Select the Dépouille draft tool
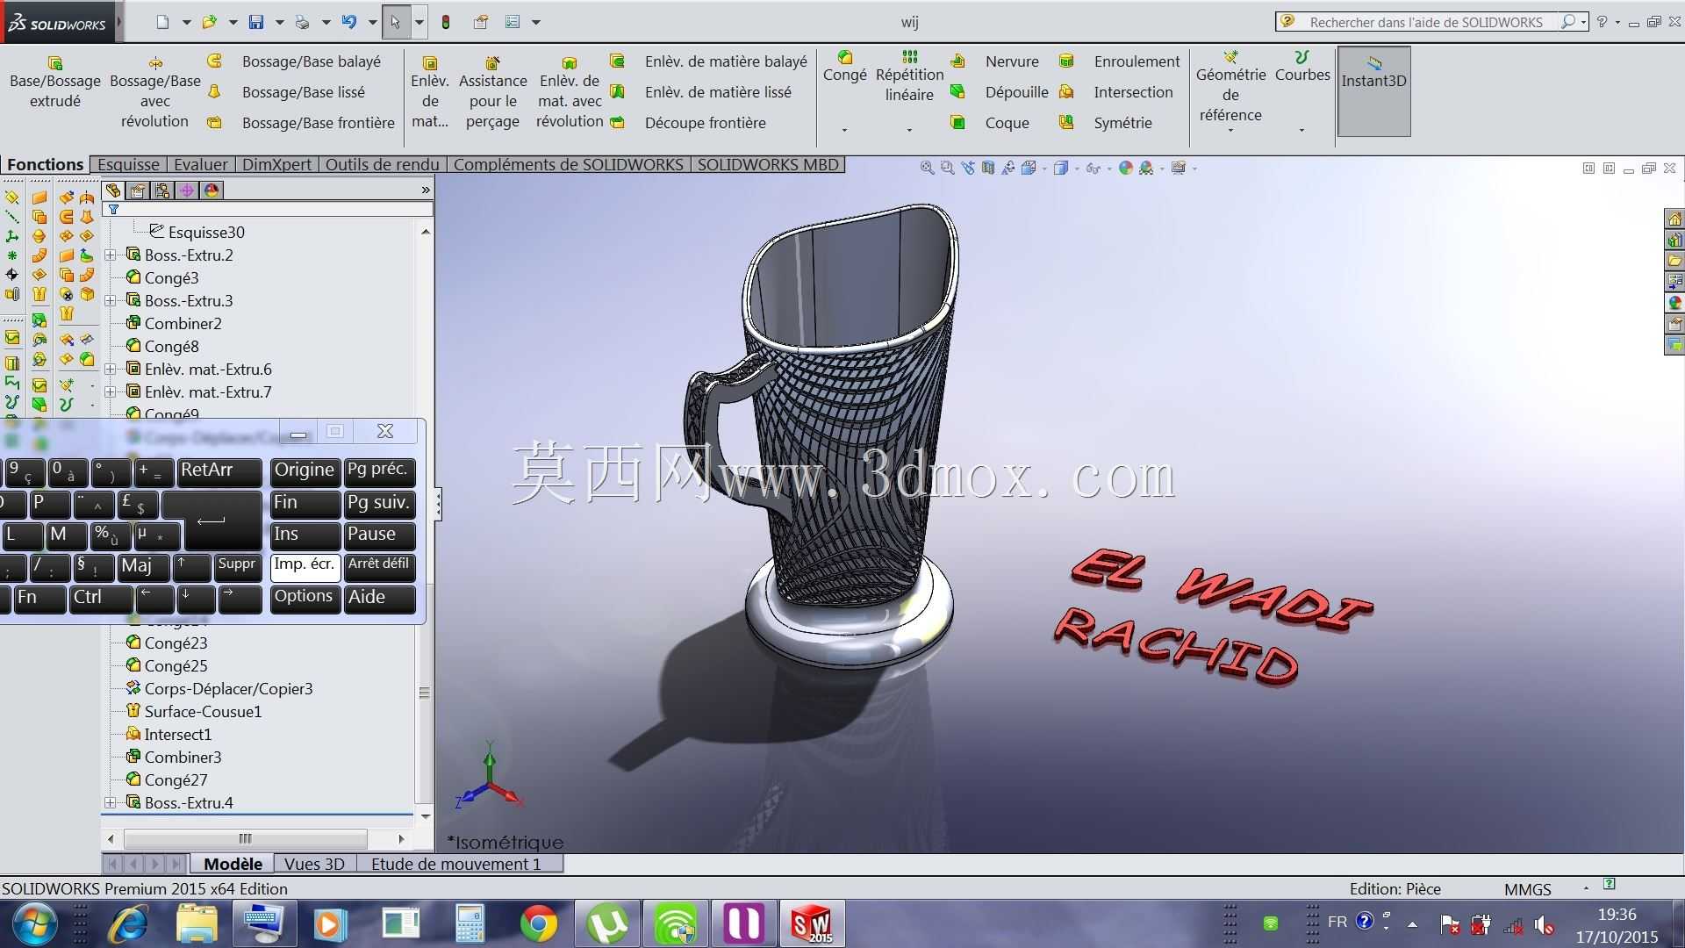The width and height of the screenshot is (1685, 948). (1000, 92)
